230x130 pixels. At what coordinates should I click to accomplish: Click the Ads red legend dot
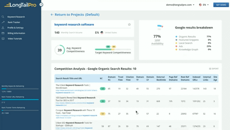[176, 46]
